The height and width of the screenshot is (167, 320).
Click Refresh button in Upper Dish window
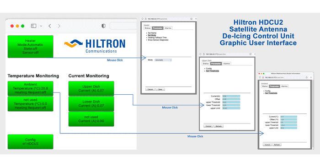[219, 126]
